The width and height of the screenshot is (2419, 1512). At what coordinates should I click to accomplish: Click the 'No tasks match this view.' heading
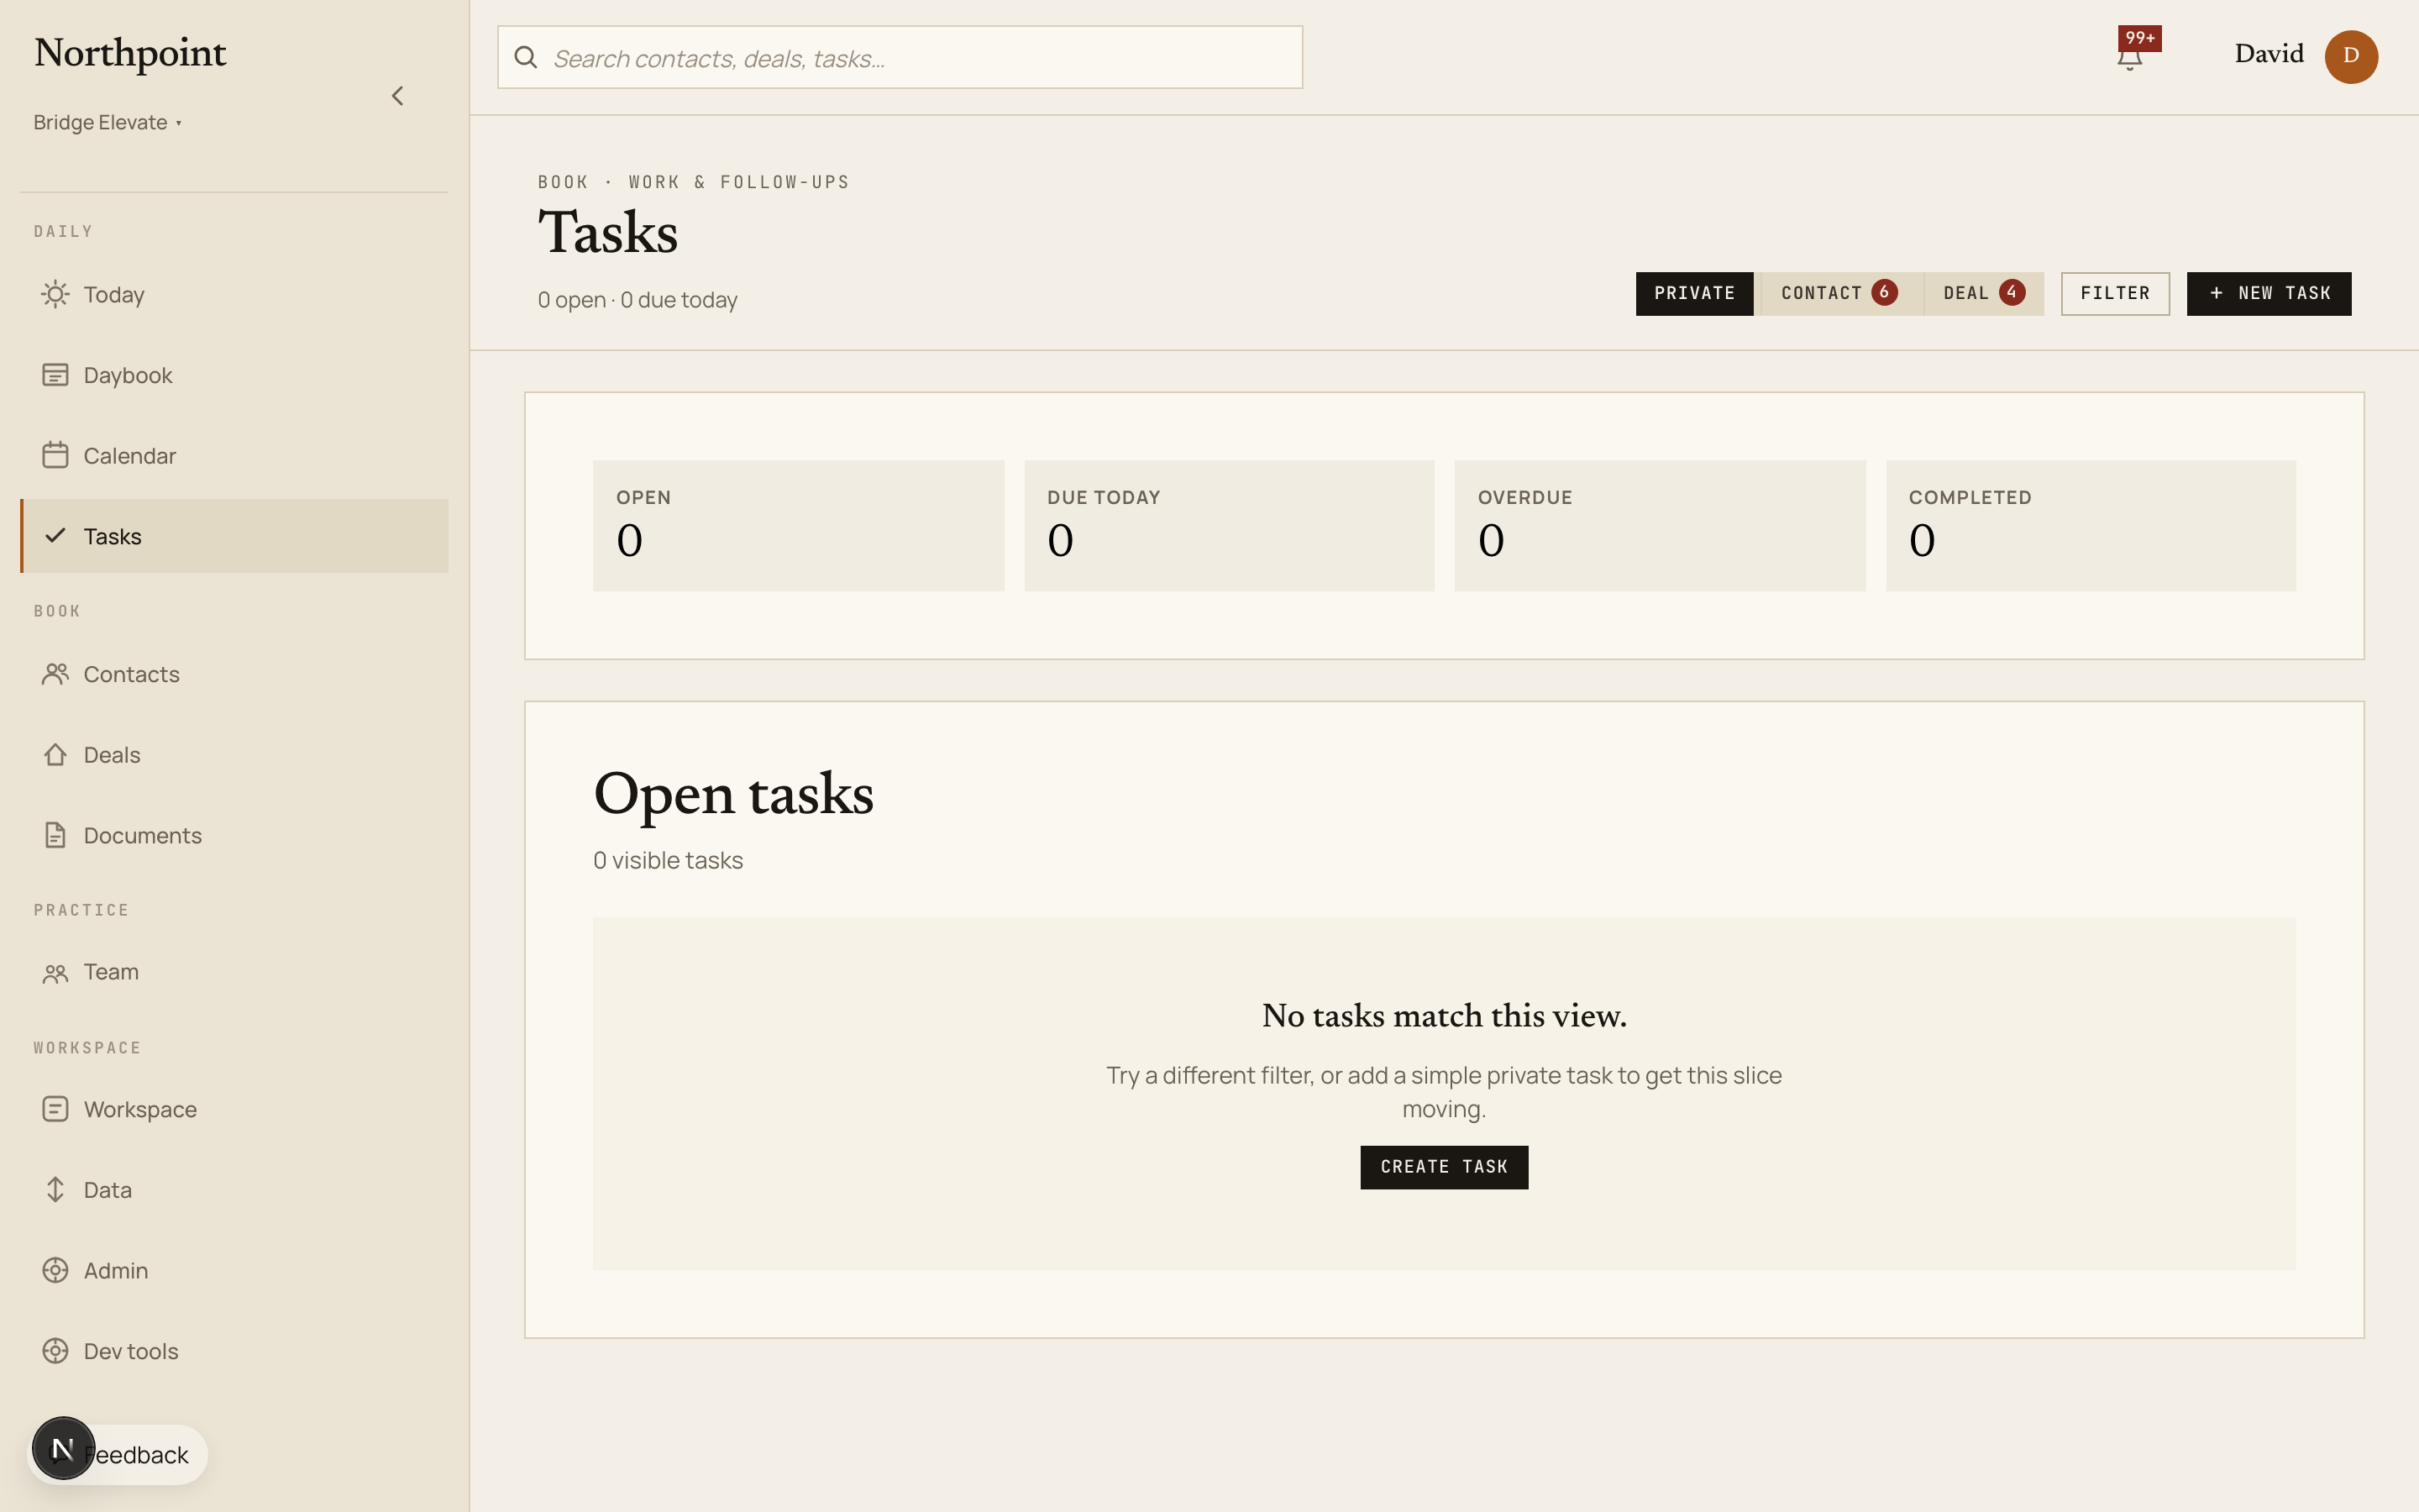[x=1443, y=1016]
